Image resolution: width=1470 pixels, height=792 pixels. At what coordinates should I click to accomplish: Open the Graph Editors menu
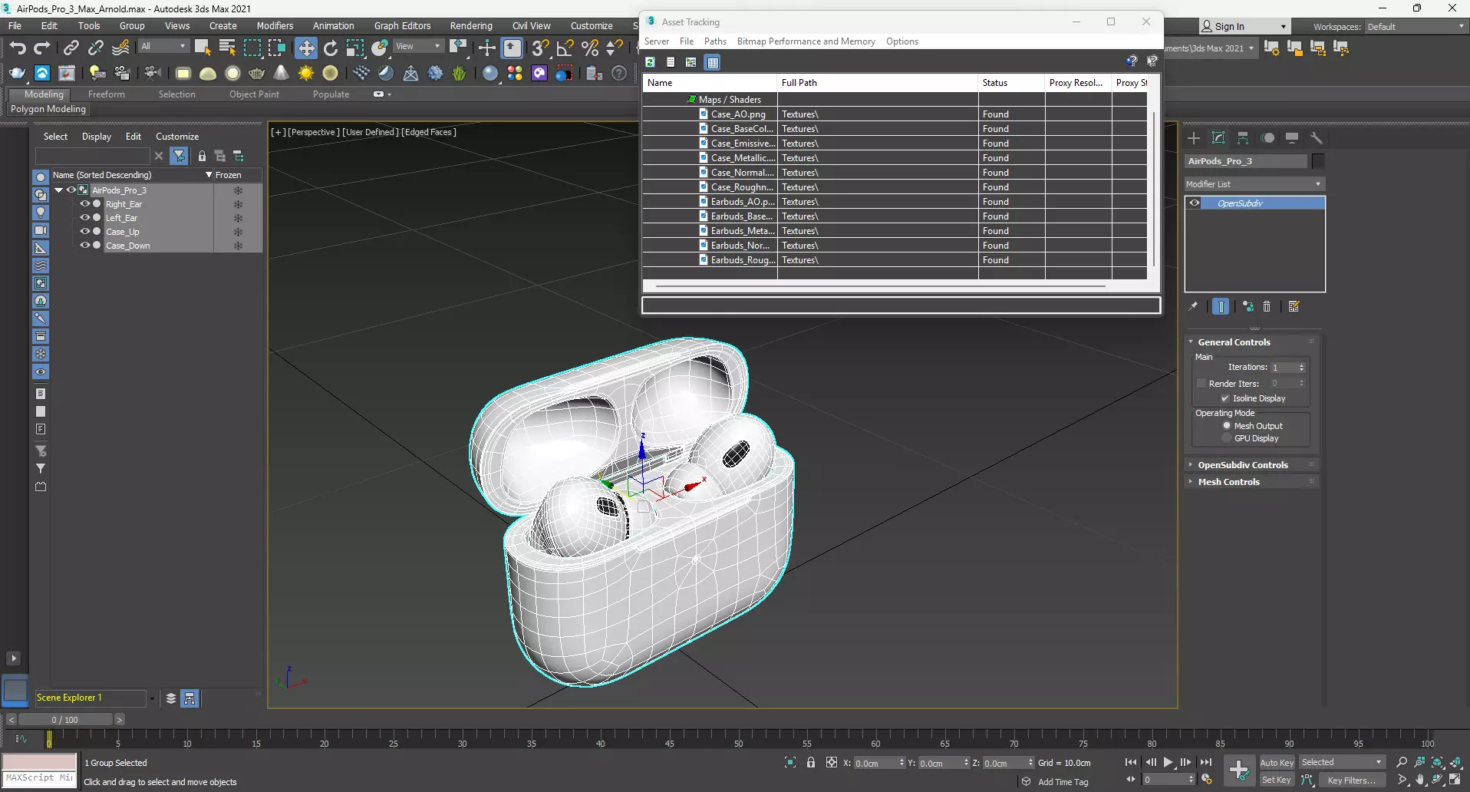pyautogui.click(x=402, y=26)
